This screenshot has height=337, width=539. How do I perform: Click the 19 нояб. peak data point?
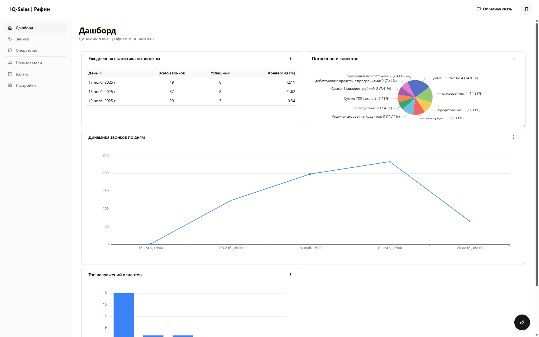coord(390,162)
